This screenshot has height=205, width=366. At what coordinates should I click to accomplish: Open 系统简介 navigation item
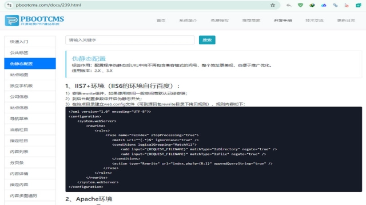coord(188,20)
